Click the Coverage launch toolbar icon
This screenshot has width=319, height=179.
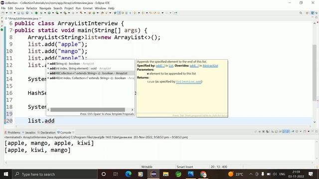click(57, 13)
